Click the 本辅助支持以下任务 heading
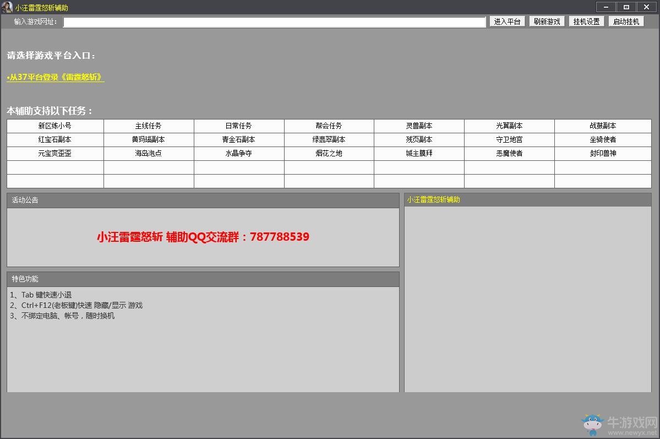 click(x=49, y=111)
